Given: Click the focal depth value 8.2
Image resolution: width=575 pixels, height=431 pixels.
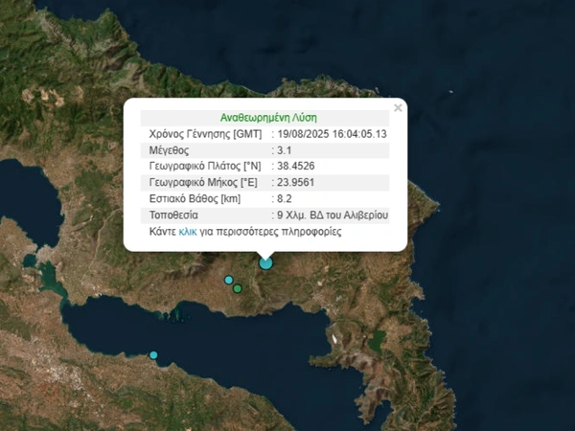Looking at the screenshot, I should [x=284, y=199].
